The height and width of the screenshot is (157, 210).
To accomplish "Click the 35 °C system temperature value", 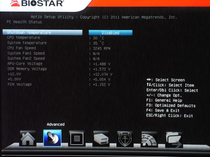I will (98, 43).
